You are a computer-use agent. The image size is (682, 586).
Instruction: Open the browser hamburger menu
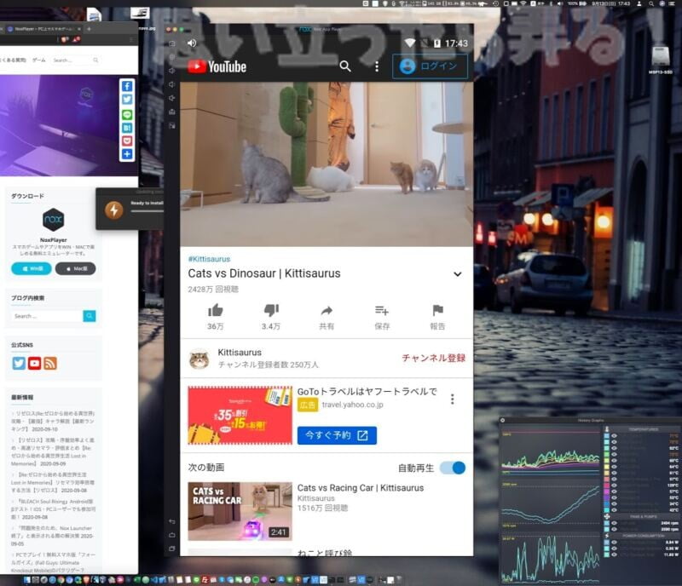click(x=132, y=39)
